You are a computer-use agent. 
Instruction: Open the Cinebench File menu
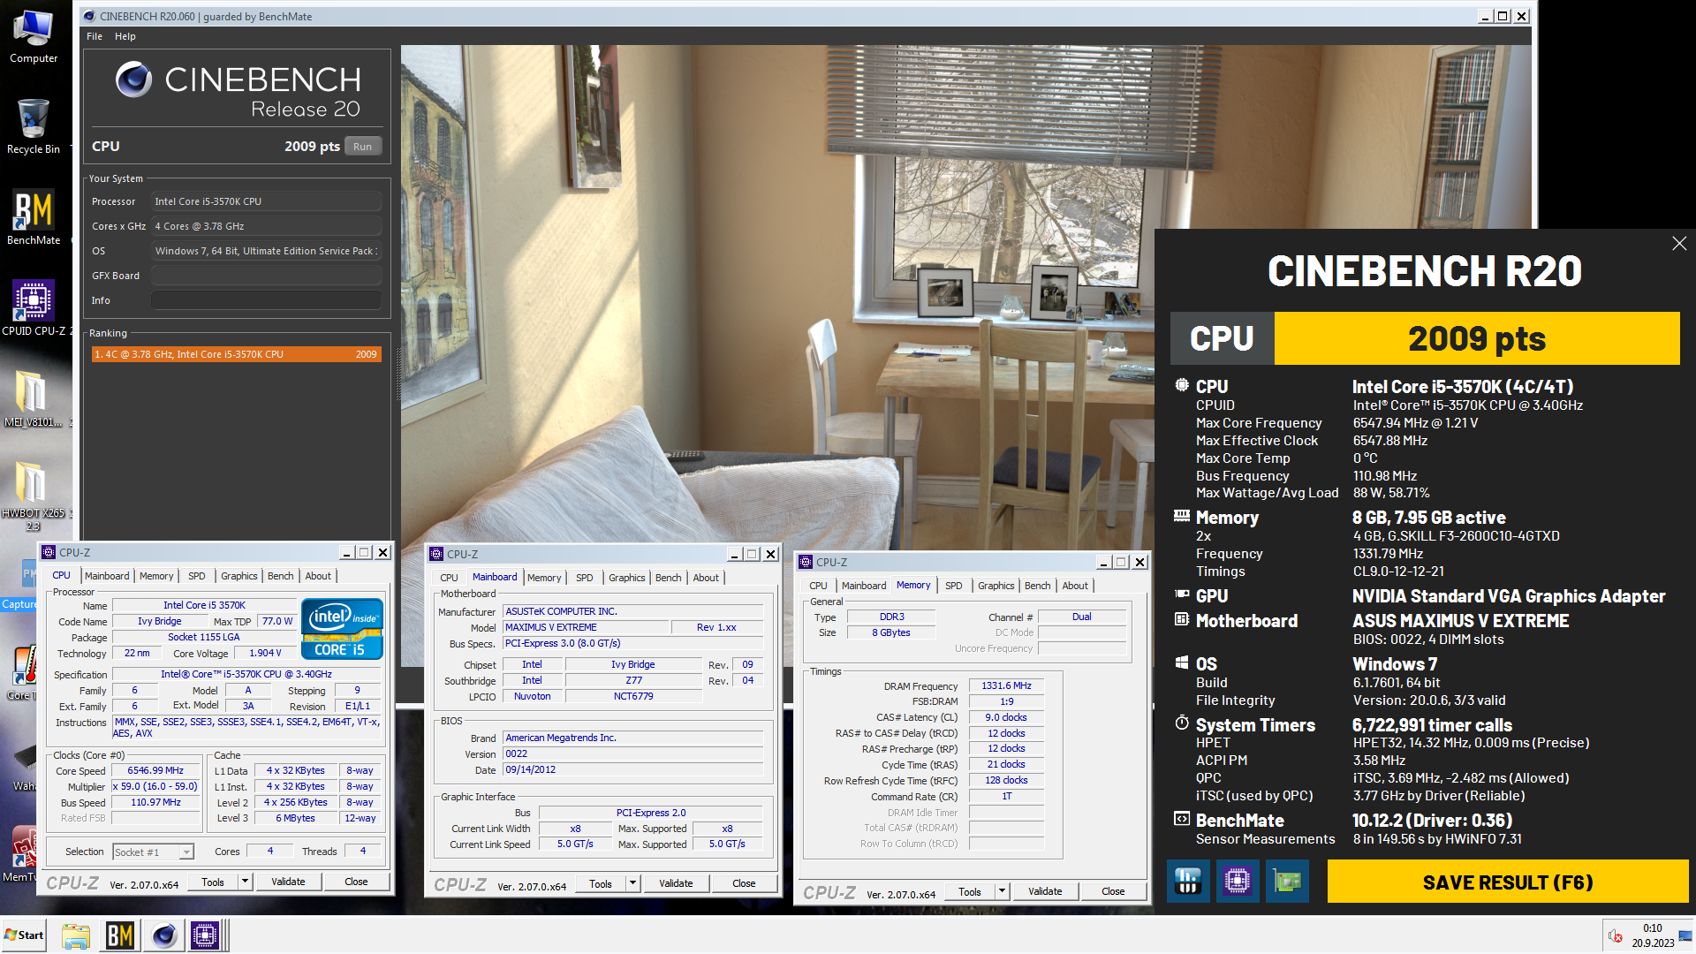point(95,36)
